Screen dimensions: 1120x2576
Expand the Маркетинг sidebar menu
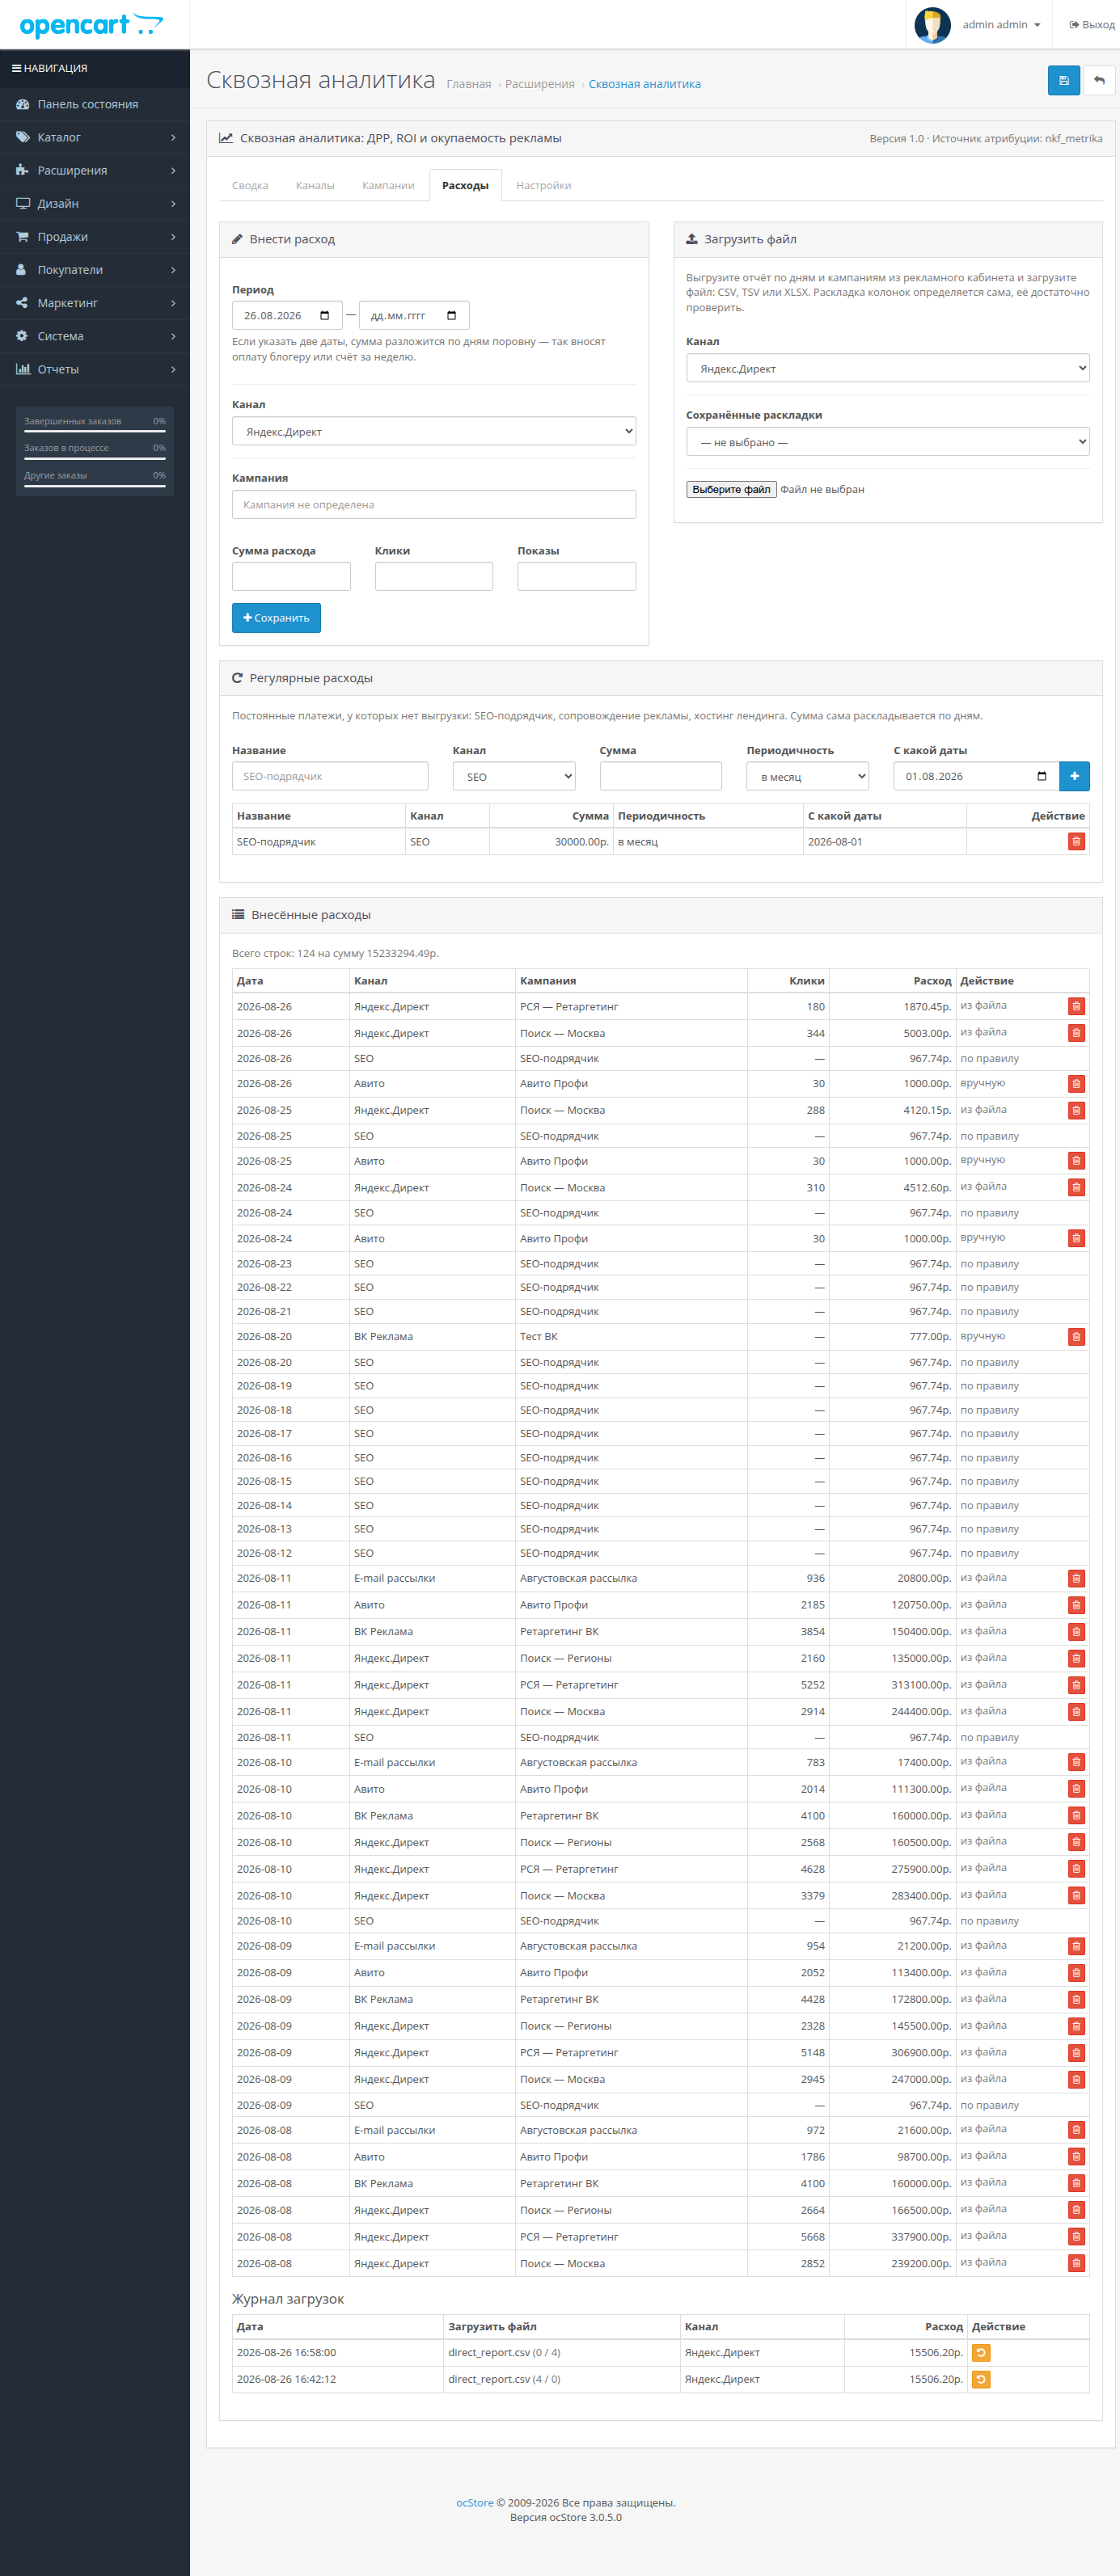95,303
